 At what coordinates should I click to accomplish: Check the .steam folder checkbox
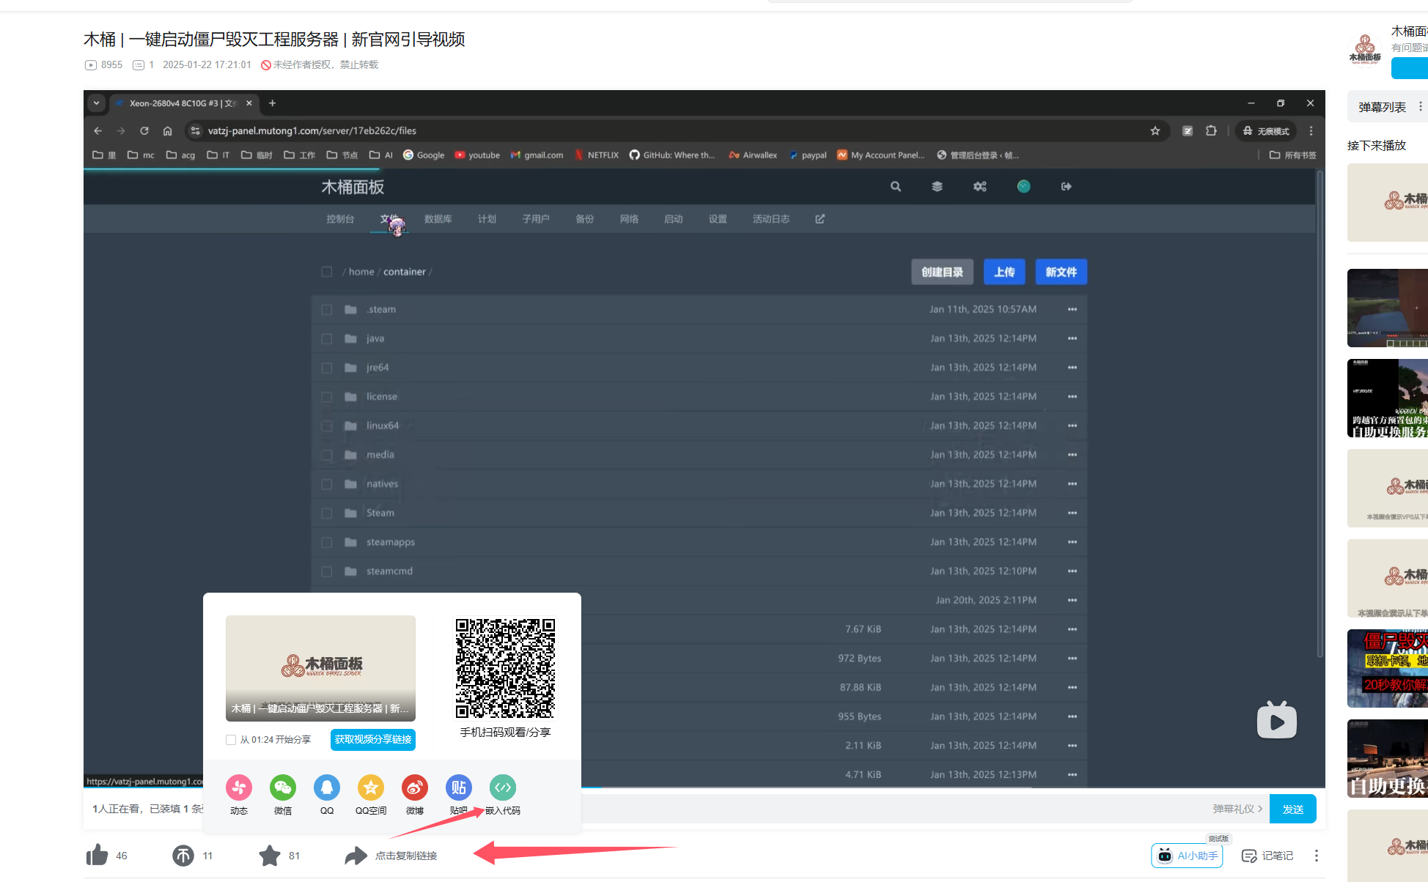327,310
